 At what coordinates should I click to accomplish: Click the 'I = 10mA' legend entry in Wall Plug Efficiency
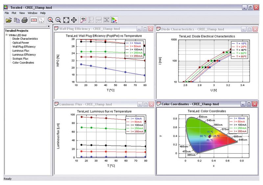click(134, 43)
